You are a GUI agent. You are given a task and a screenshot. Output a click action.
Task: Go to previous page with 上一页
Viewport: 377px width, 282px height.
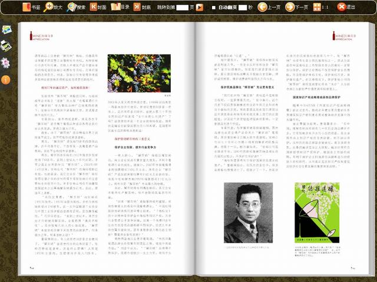269,7
